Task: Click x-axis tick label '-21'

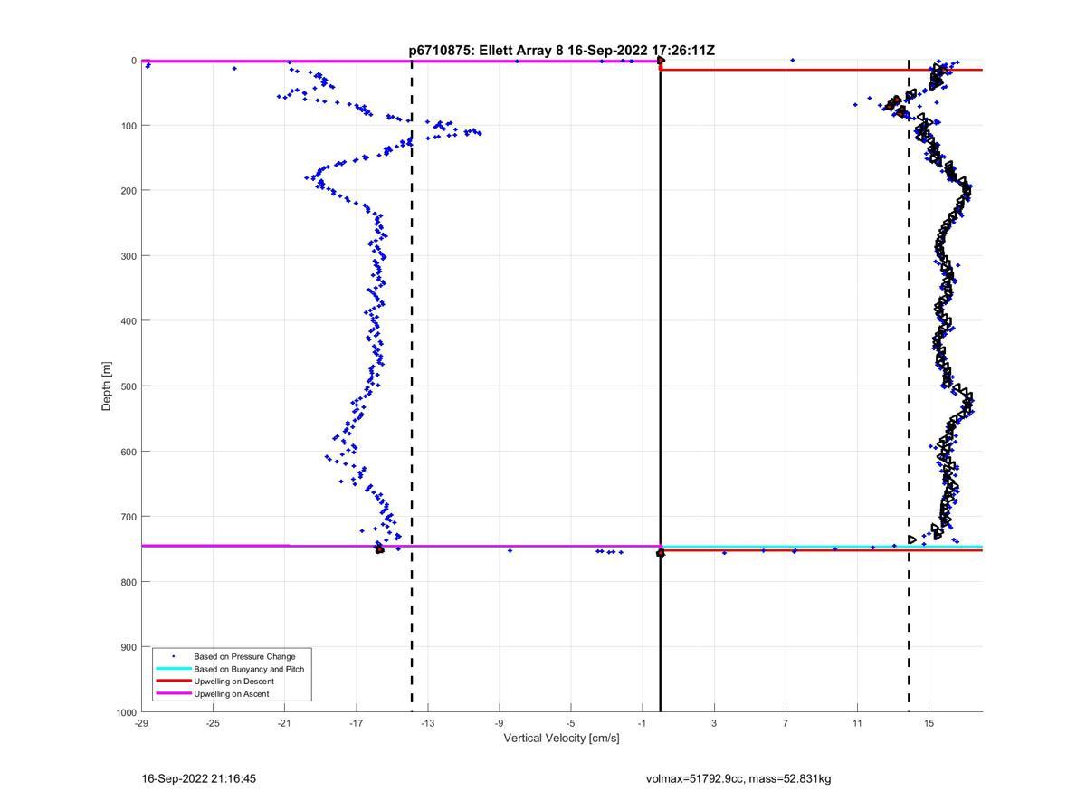Action: coord(284,723)
